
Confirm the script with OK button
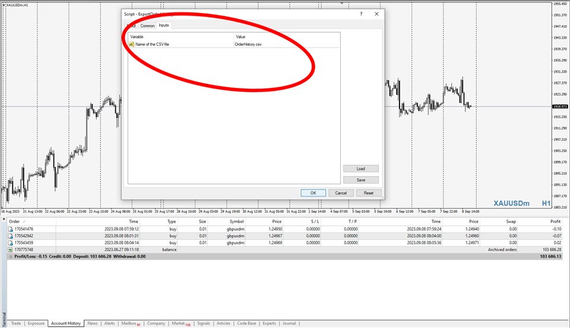point(313,193)
